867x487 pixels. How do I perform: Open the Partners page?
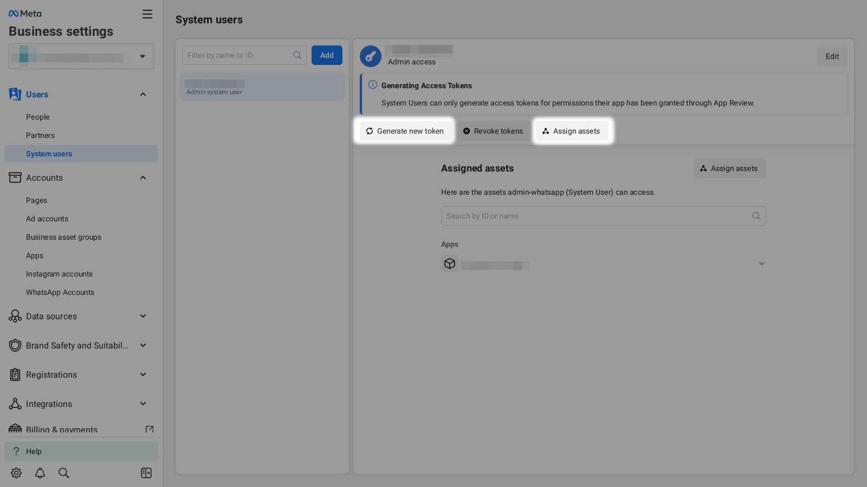(x=40, y=135)
